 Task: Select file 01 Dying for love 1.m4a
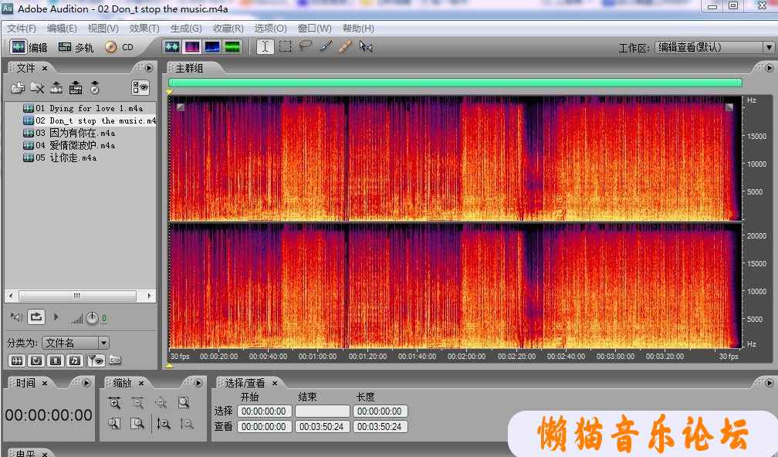tap(83, 108)
